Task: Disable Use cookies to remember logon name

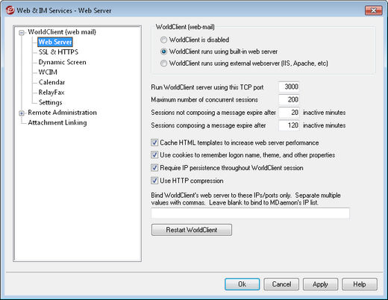Action: 154,155
